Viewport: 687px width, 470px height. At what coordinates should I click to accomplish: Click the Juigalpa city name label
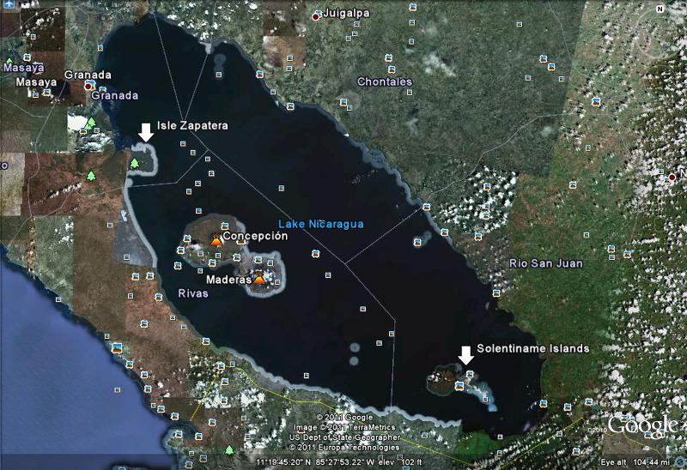point(346,14)
